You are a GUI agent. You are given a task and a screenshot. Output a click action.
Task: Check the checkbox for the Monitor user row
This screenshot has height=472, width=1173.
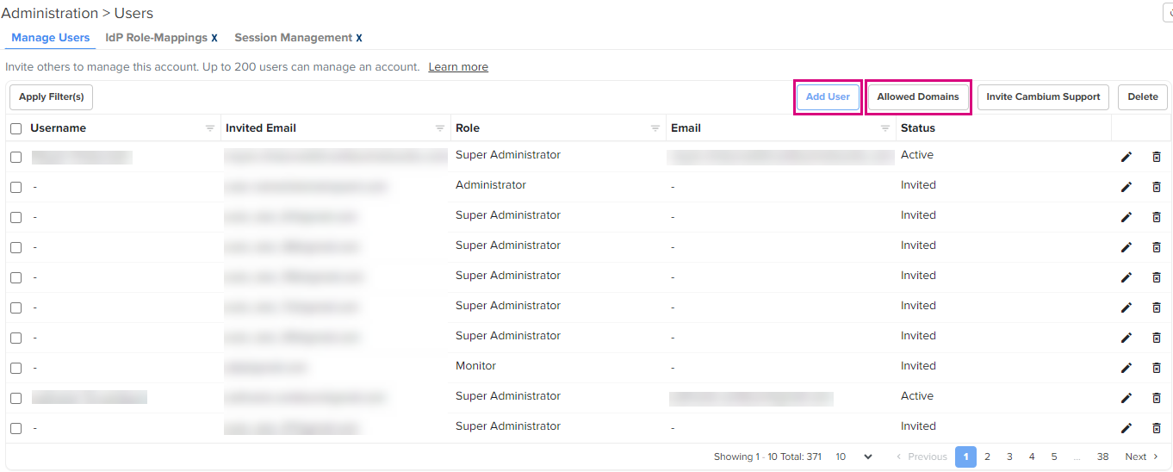[x=16, y=368]
